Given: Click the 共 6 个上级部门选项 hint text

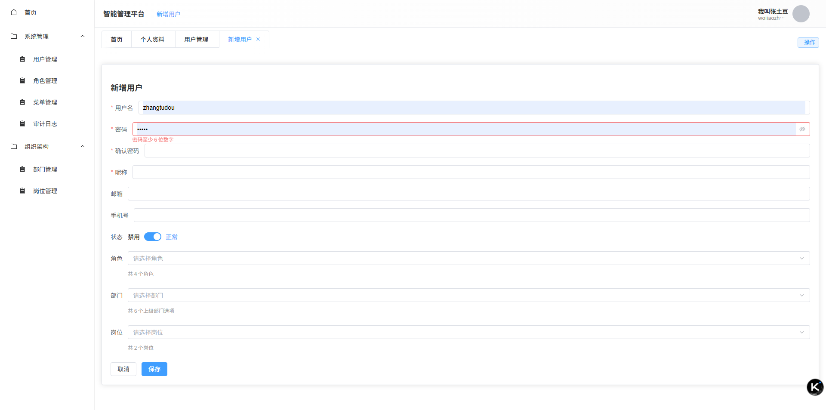Looking at the screenshot, I should coord(151,311).
